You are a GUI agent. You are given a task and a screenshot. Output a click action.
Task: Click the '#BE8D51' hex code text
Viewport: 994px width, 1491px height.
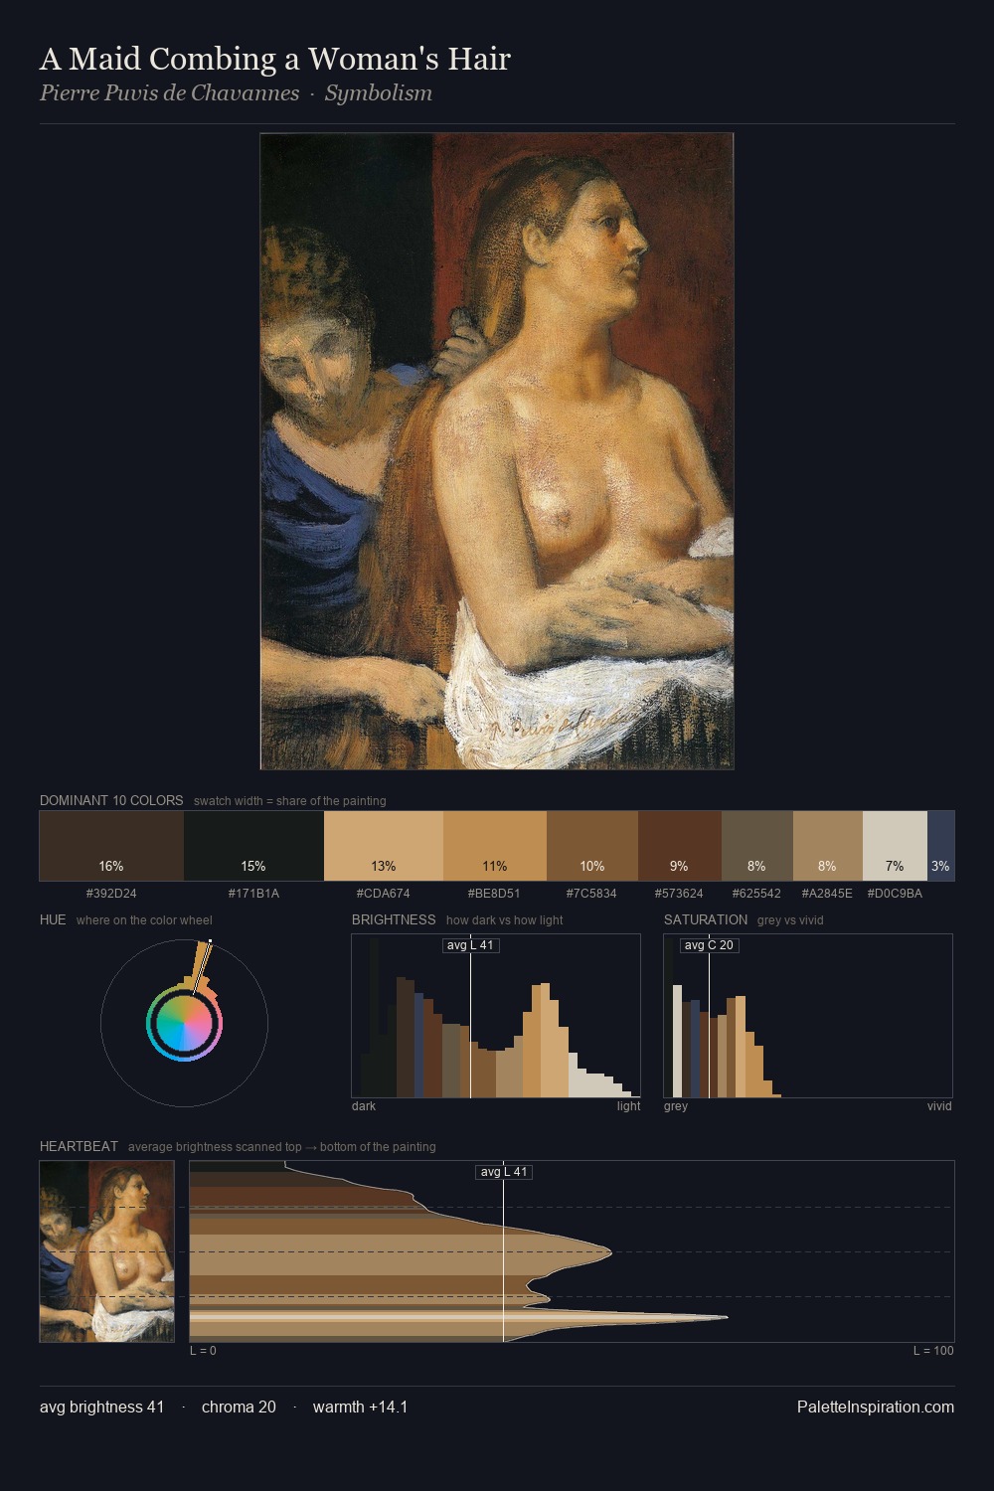click(x=495, y=894)
